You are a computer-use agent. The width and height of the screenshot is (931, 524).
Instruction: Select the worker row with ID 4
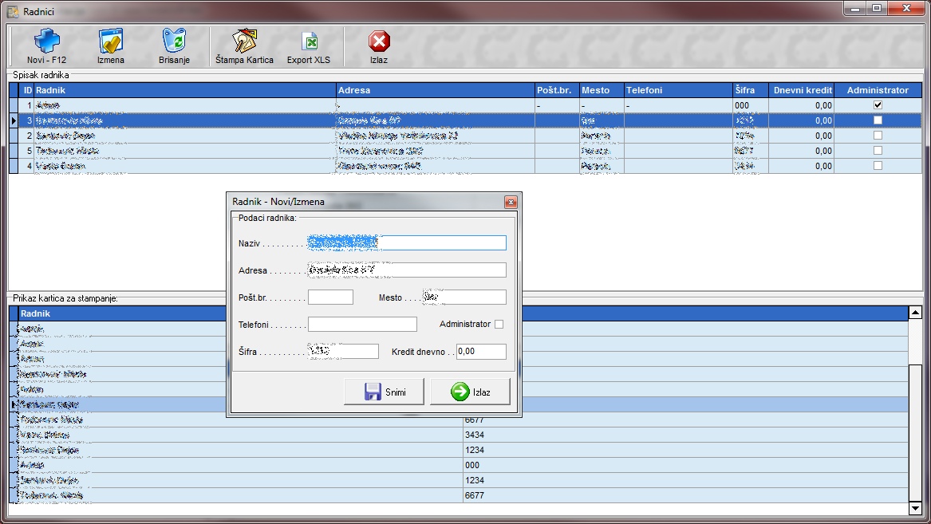click(466, 166)
